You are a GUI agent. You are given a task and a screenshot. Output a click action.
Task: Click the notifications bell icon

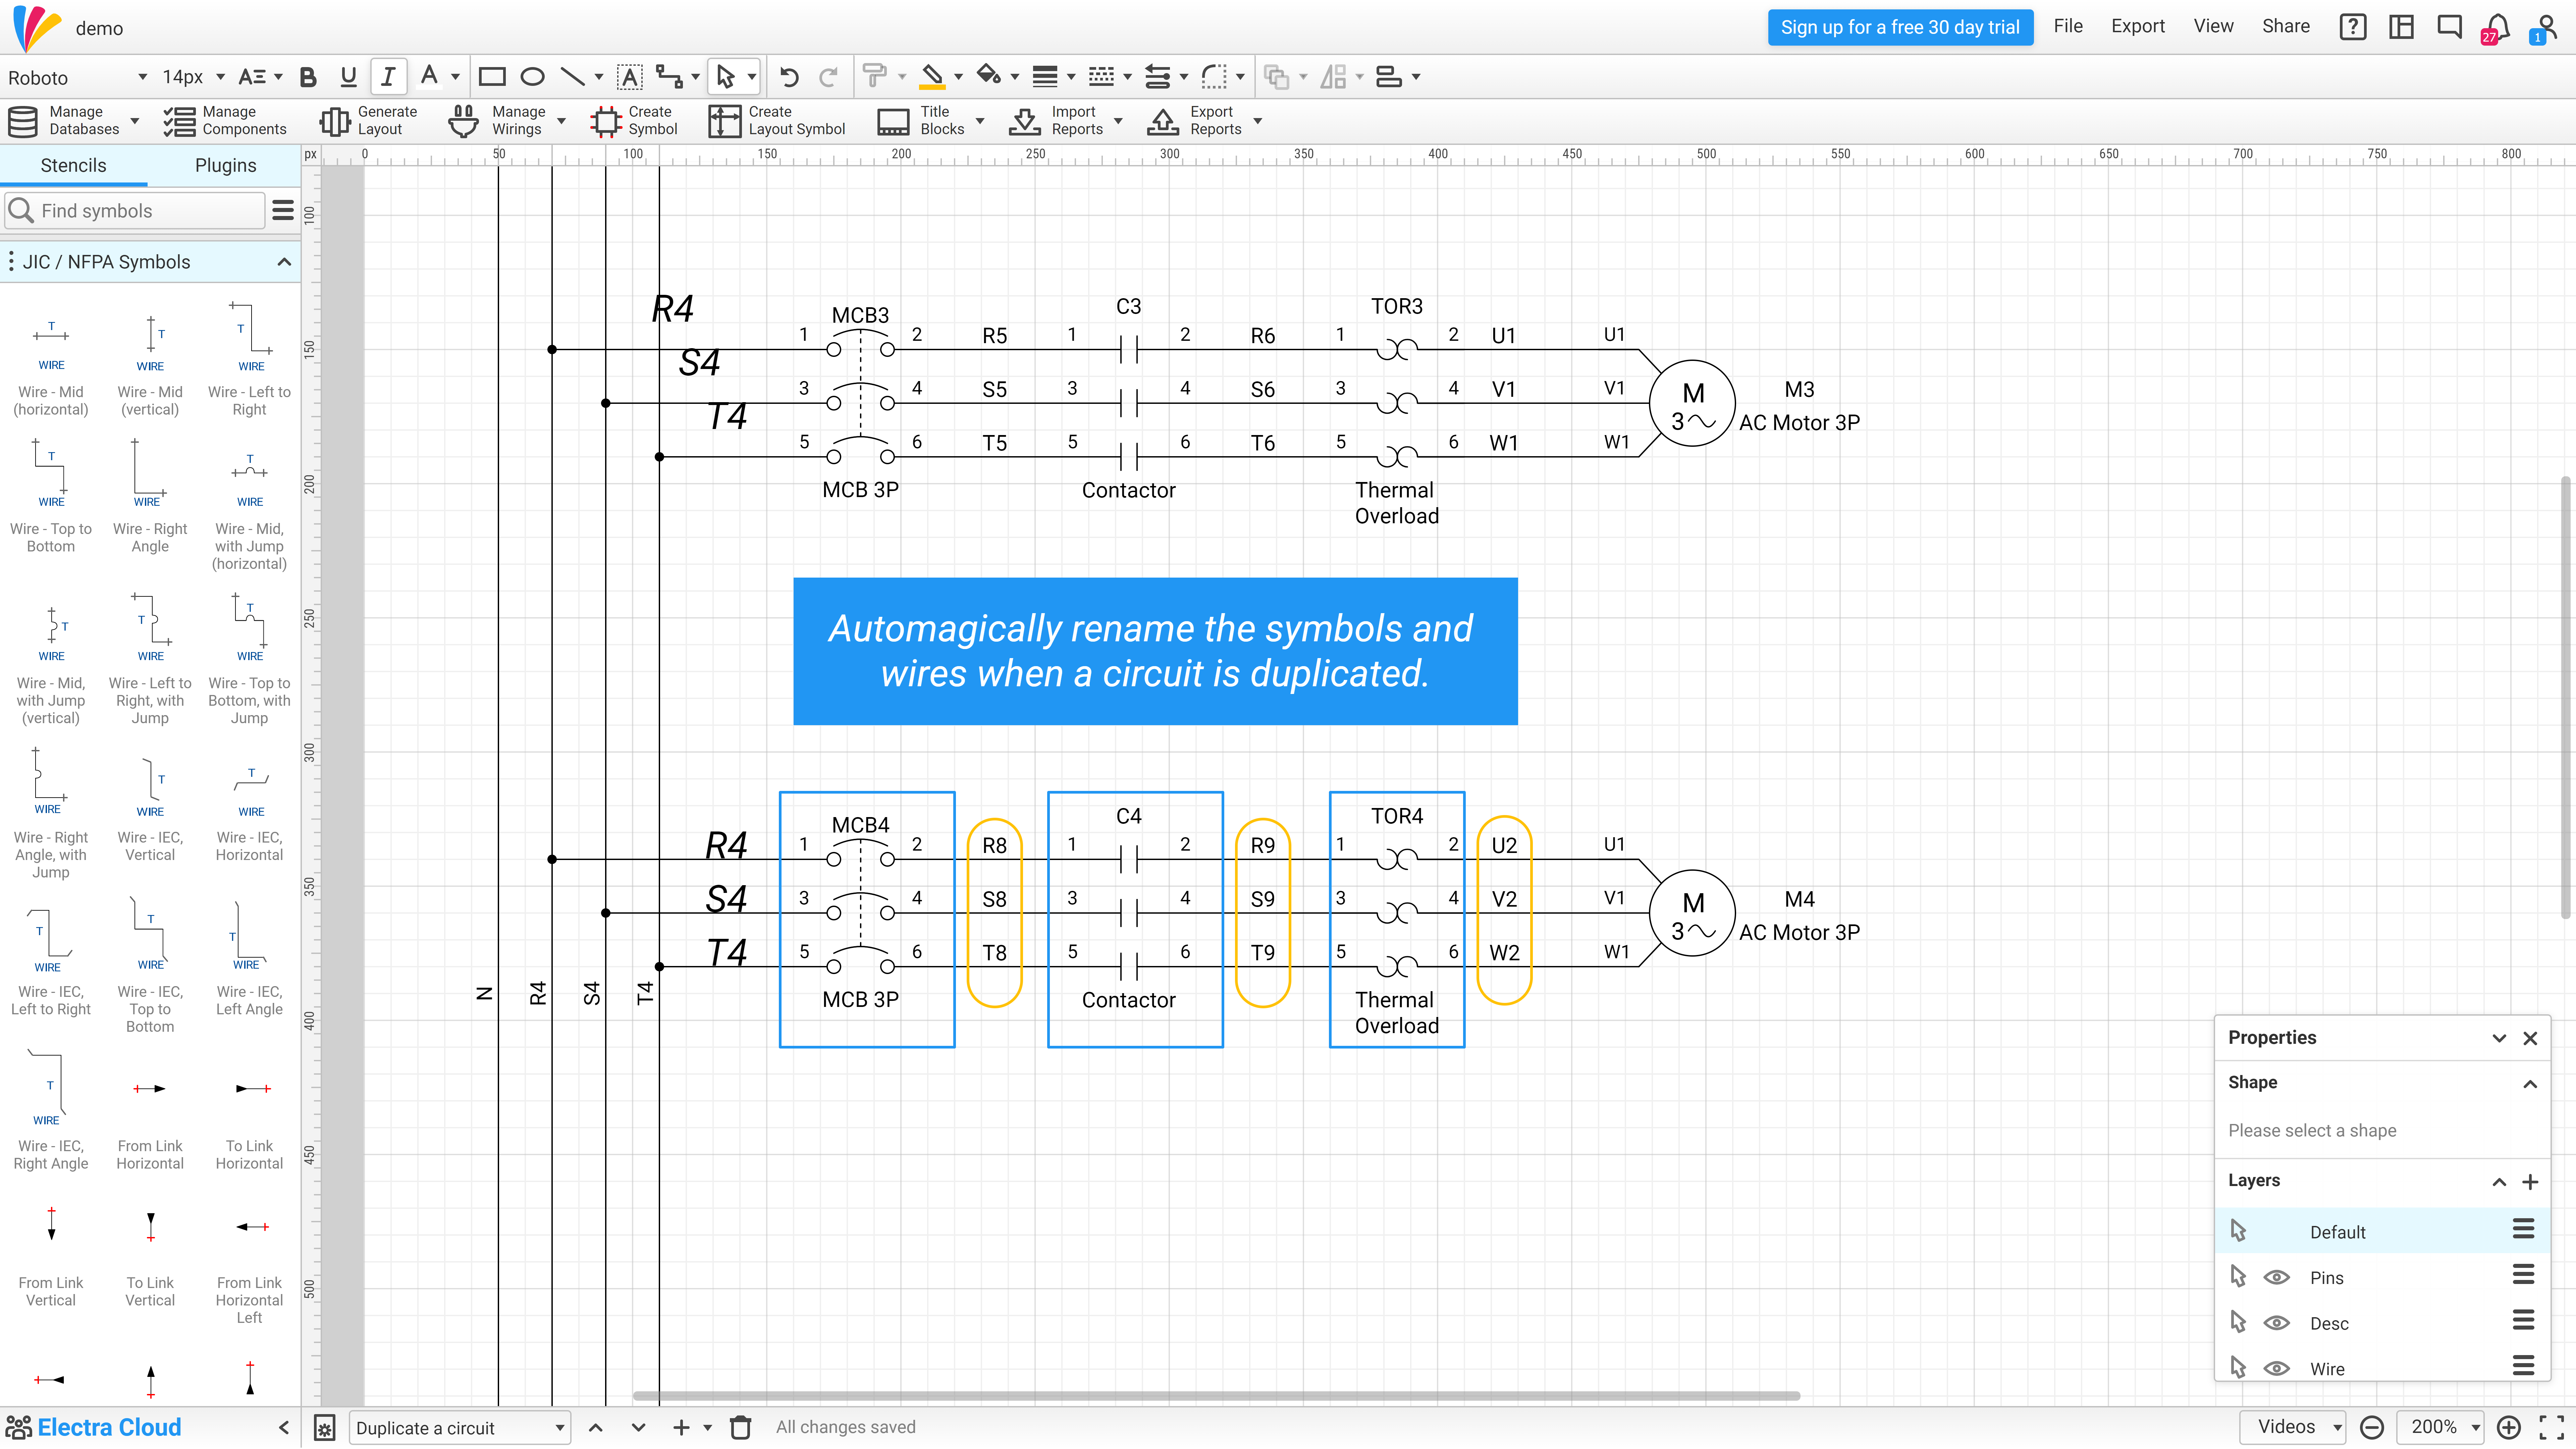click(x=2497, y=27)
